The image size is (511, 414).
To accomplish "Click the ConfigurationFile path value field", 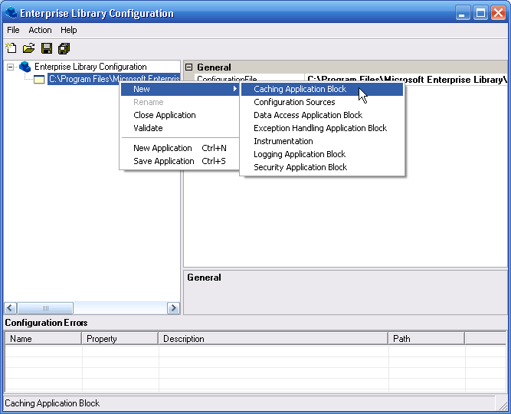I will (405, 79).
